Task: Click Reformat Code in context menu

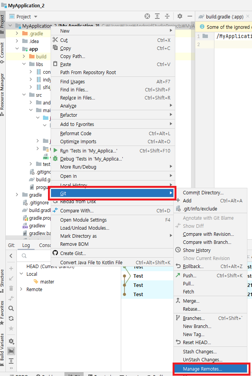Action: click(x=113, y=133)
